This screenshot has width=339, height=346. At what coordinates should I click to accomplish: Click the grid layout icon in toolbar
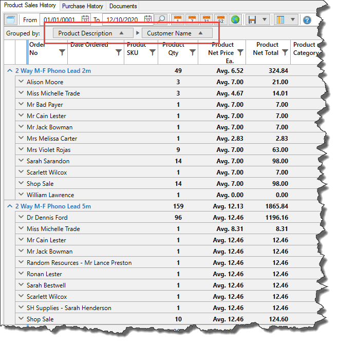[x=280, y=20]
